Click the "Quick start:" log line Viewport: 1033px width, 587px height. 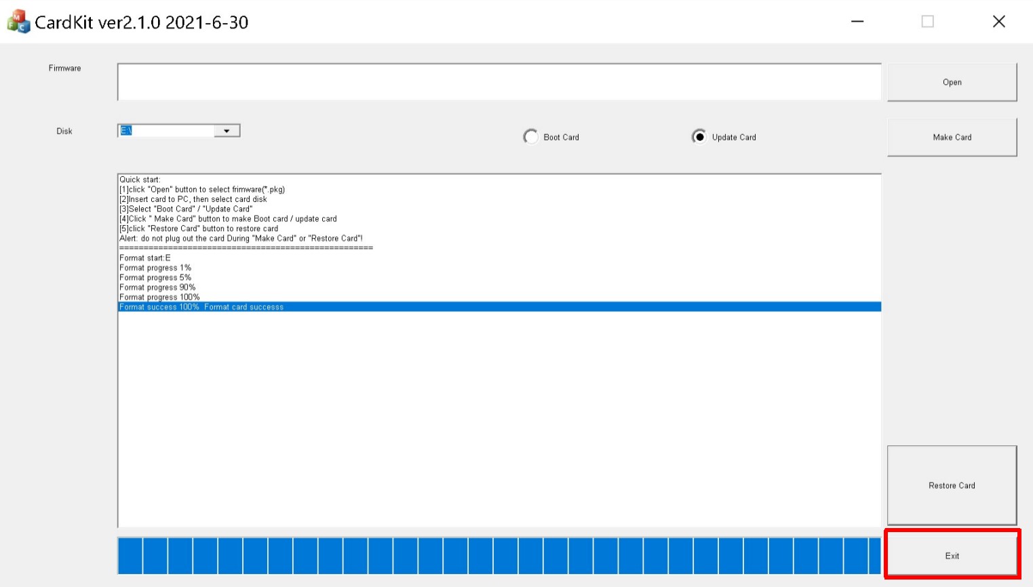(x=140, y=180)
